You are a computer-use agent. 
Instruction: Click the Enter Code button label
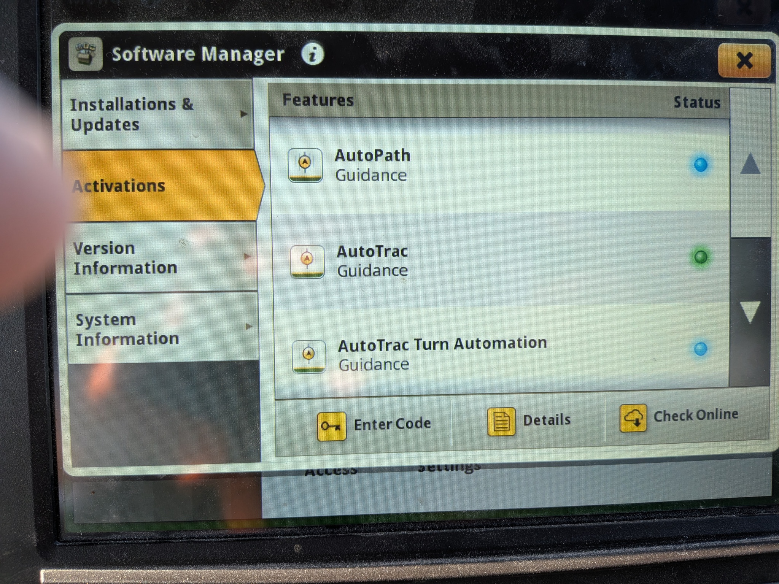(x=392, y=424)
